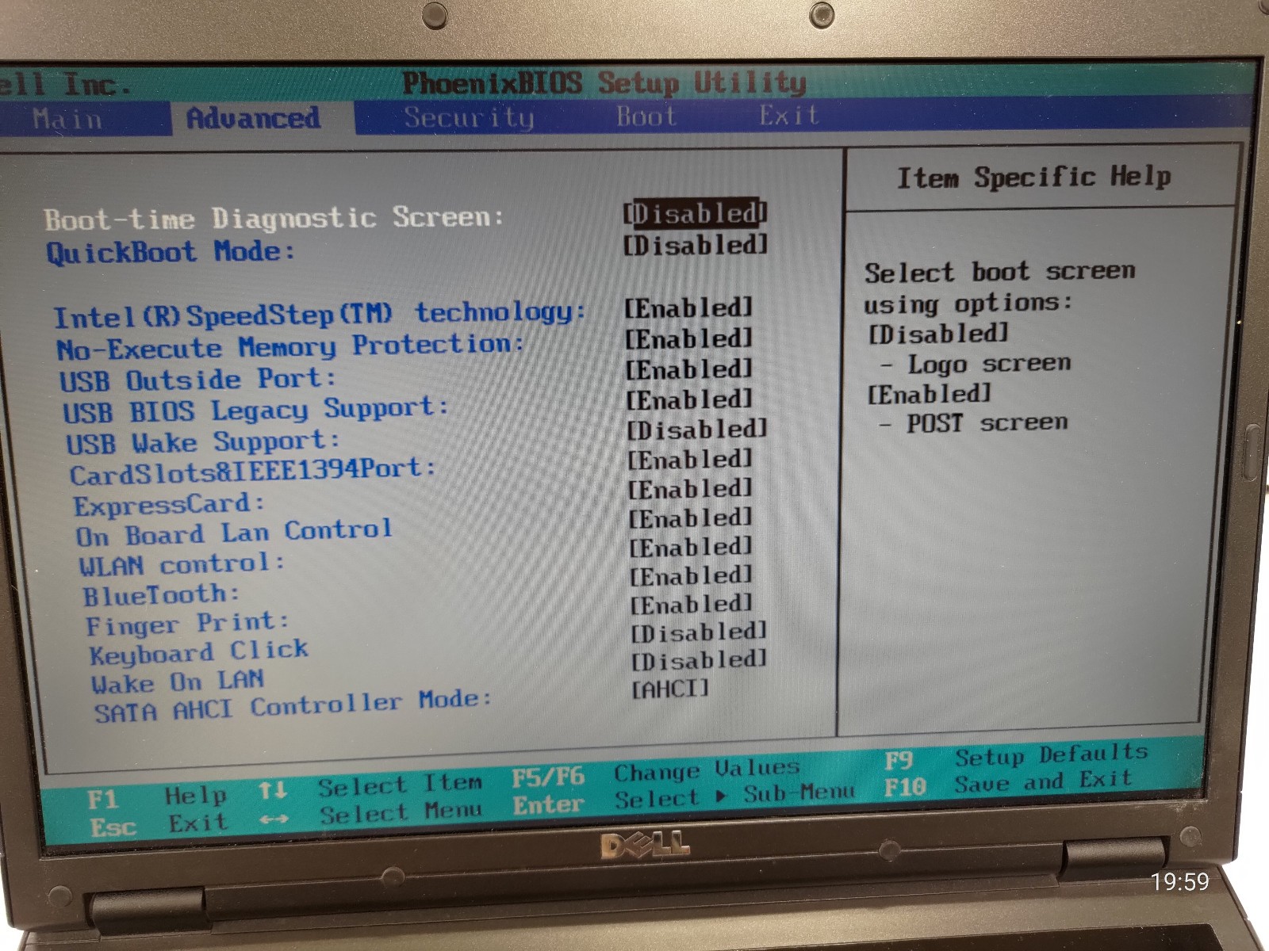Select CardSlots&IEEE1394Port label

[x=253, y=470]
